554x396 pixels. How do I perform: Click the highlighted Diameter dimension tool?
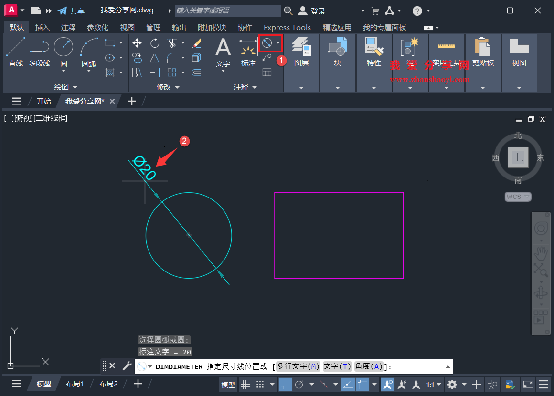pyautogui.click(x=267, y=43)
